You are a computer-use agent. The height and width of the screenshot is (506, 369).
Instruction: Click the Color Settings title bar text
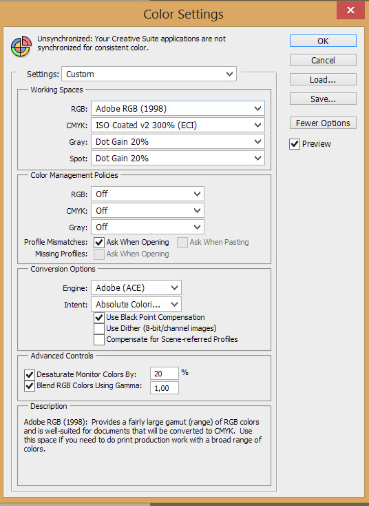tap(183, 14)
